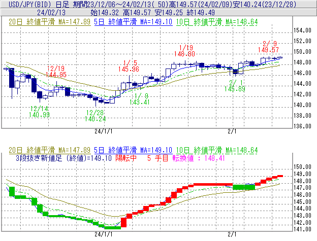Image resolution: width=317 pixels, height=241 pixels.
Task: Click 154.00 on the upper price axis
Action: pyautogui.click(x=302, y=30)
